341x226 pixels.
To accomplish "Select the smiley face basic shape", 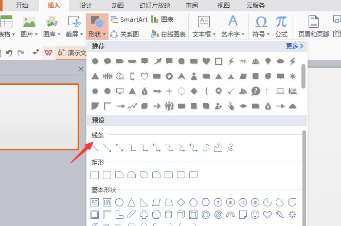I will (255, 215).
